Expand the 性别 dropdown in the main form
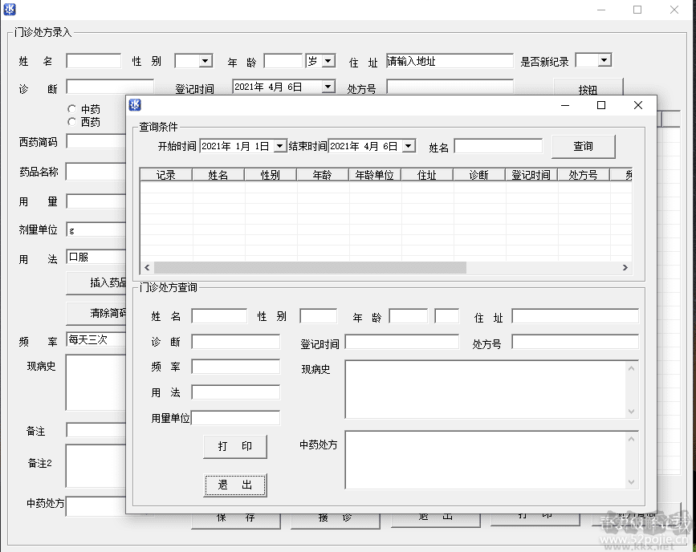Screen dimensions: 696x552 (205, 61)
